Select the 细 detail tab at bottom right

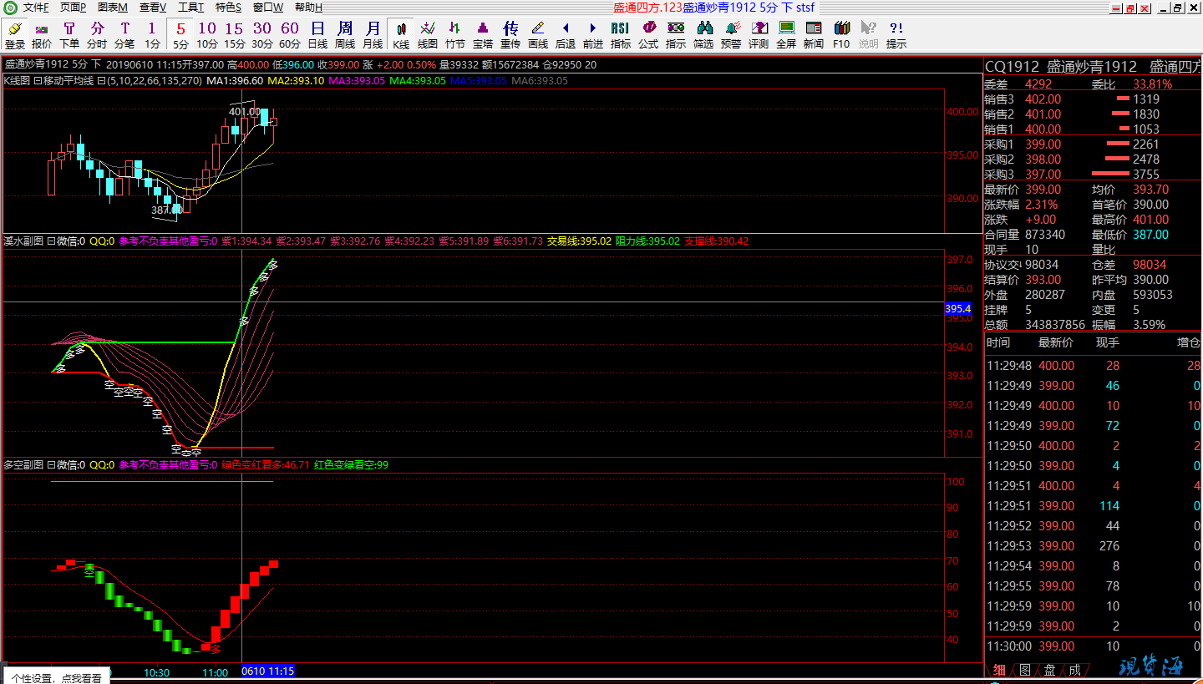coord(998,670)
